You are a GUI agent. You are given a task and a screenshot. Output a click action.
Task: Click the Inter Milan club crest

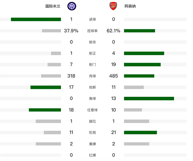point(72,6)
